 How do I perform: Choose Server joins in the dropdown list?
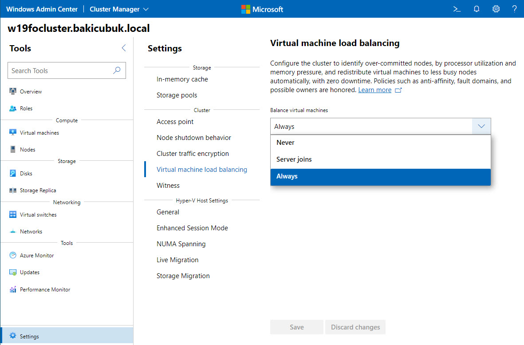(x=380, y=159)
